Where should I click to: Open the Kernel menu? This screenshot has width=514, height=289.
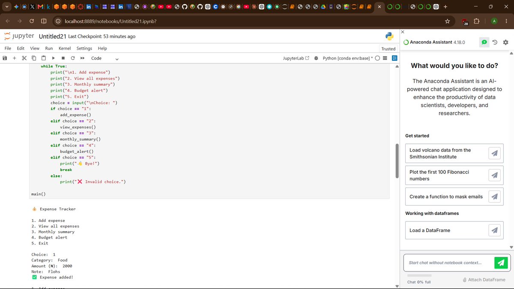65,48
